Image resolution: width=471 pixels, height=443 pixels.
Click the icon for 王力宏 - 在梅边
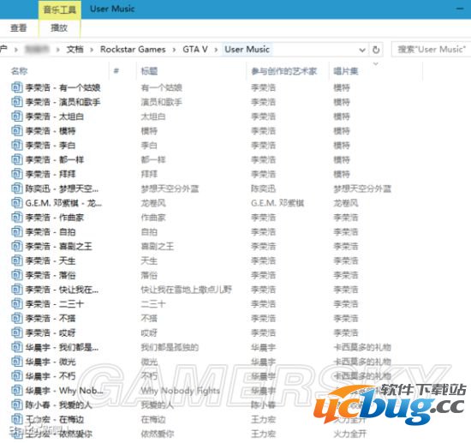tap(17, 419)
